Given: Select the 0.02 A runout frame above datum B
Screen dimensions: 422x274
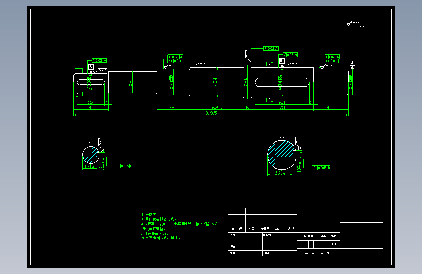Looking at the screenshot, I should (291, 55).
